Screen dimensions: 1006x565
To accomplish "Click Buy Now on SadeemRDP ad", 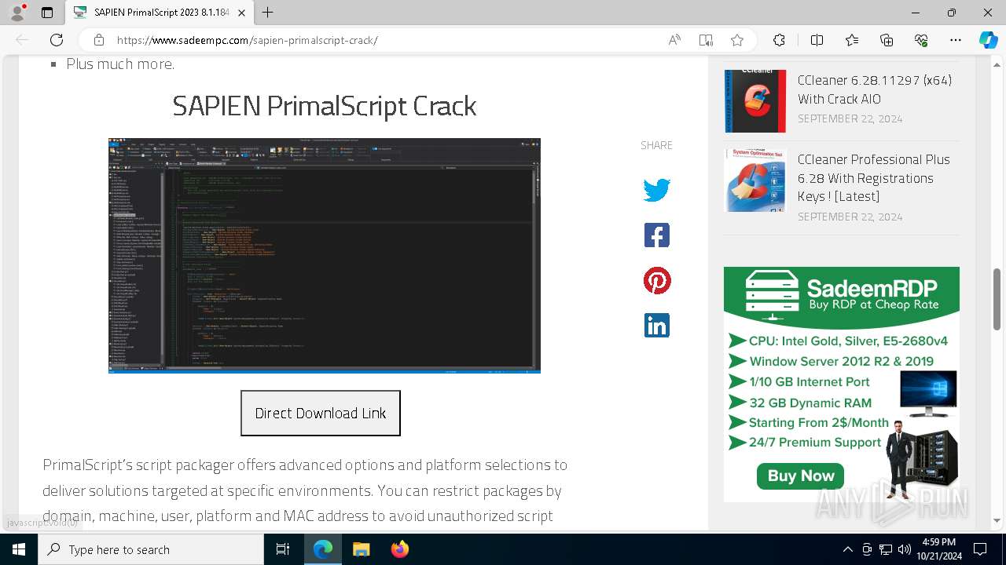I will click(801, 476).
